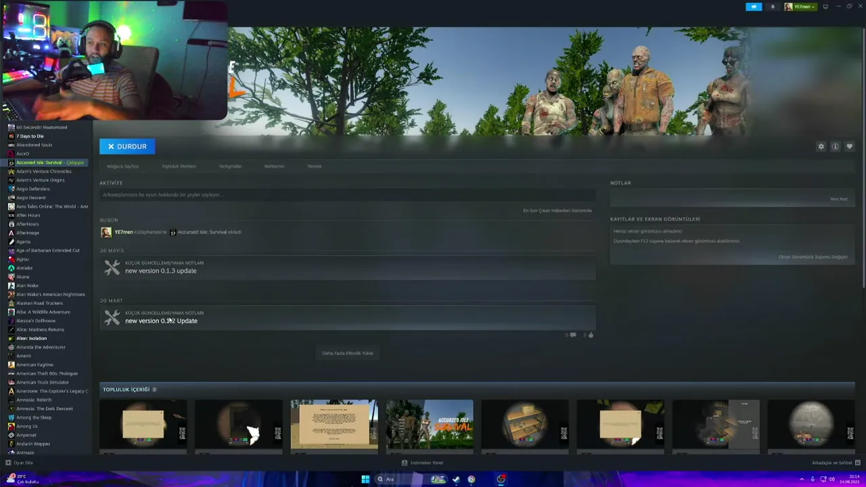This screenshot has width=866, height=487.
Task: Click the Steam icon in the taskbar
Action: tap(456, 479)
